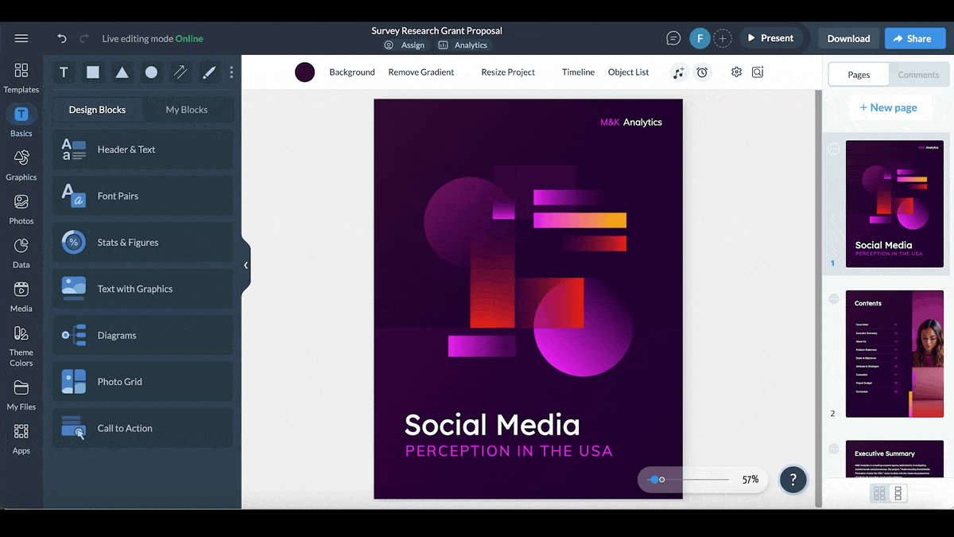Screen dimensions: 954x537
Task: Click the Download button
Action: click(x=848, y=38)
